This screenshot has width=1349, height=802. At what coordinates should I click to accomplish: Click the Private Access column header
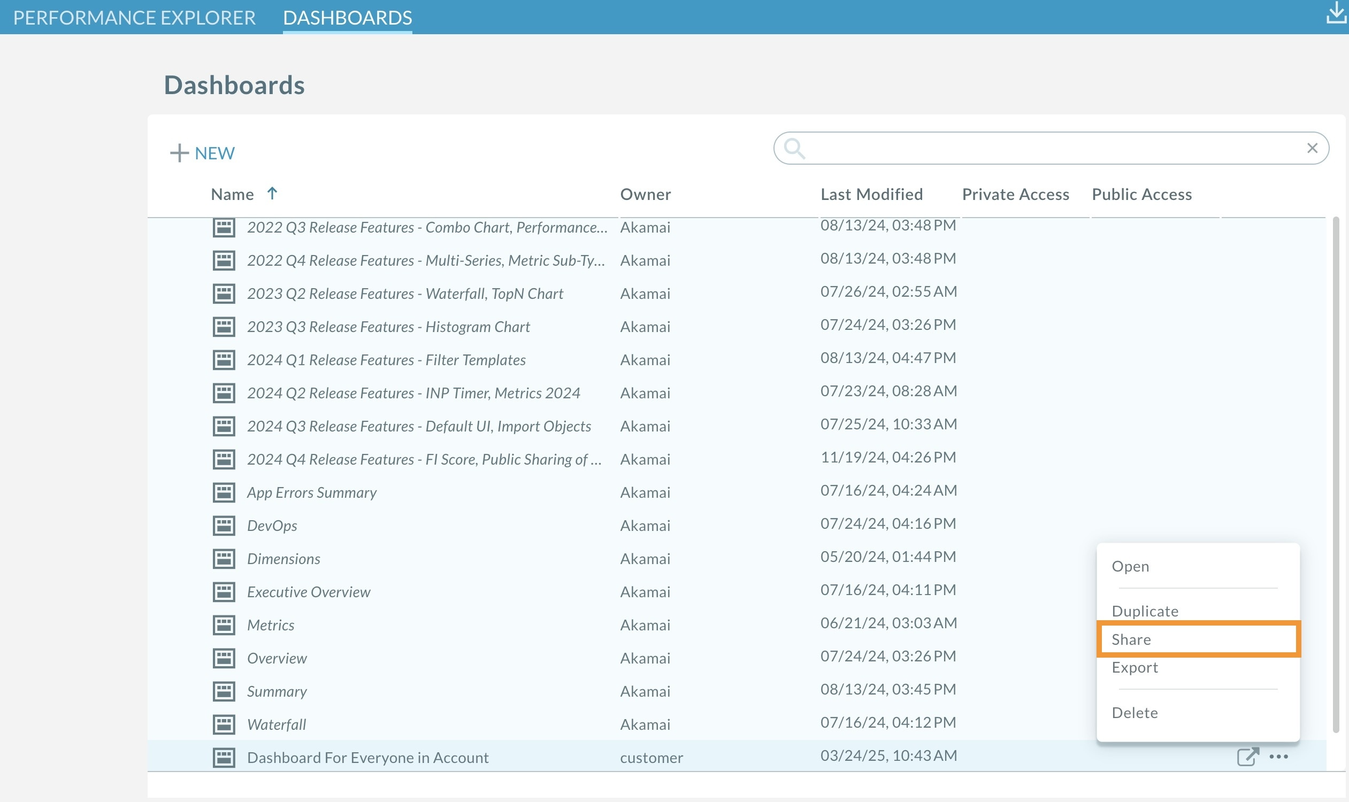[x=1015, y=194]
